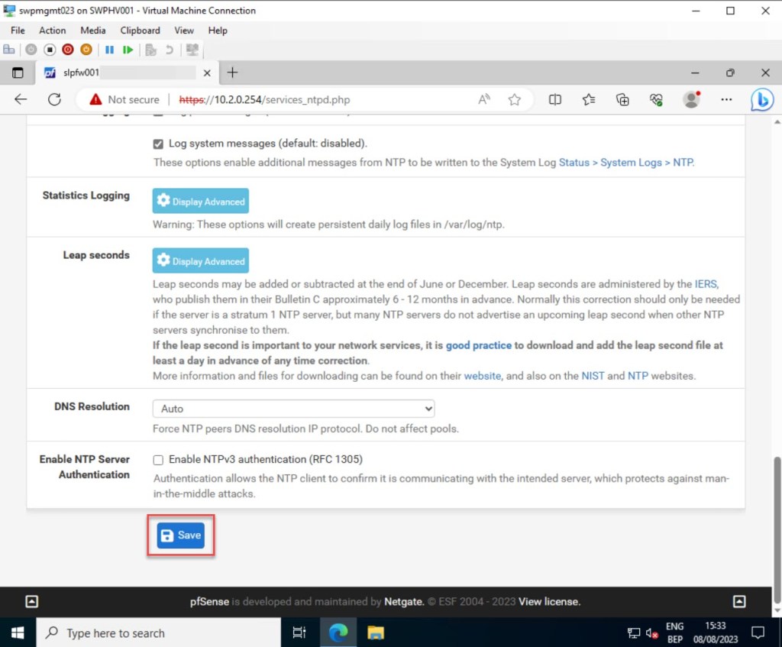Click the page vertical scrollbar thumb

click(x=777, y=527)
